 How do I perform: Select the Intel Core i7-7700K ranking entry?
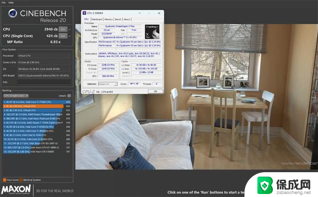pyautogui.click(x=37, y=102)
